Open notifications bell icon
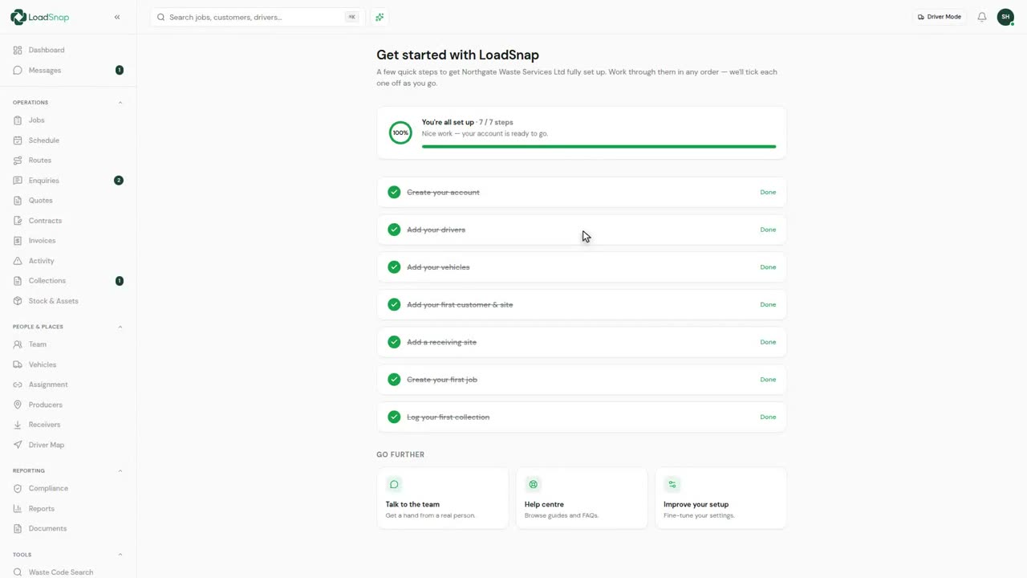Image resolution: width=1027 pixels, height=578 pixels. coord(982,17)
